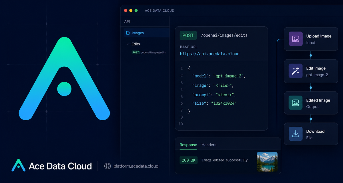
Task: Click the 'Image edited successfully.' message
Action: tap(225, 160)
